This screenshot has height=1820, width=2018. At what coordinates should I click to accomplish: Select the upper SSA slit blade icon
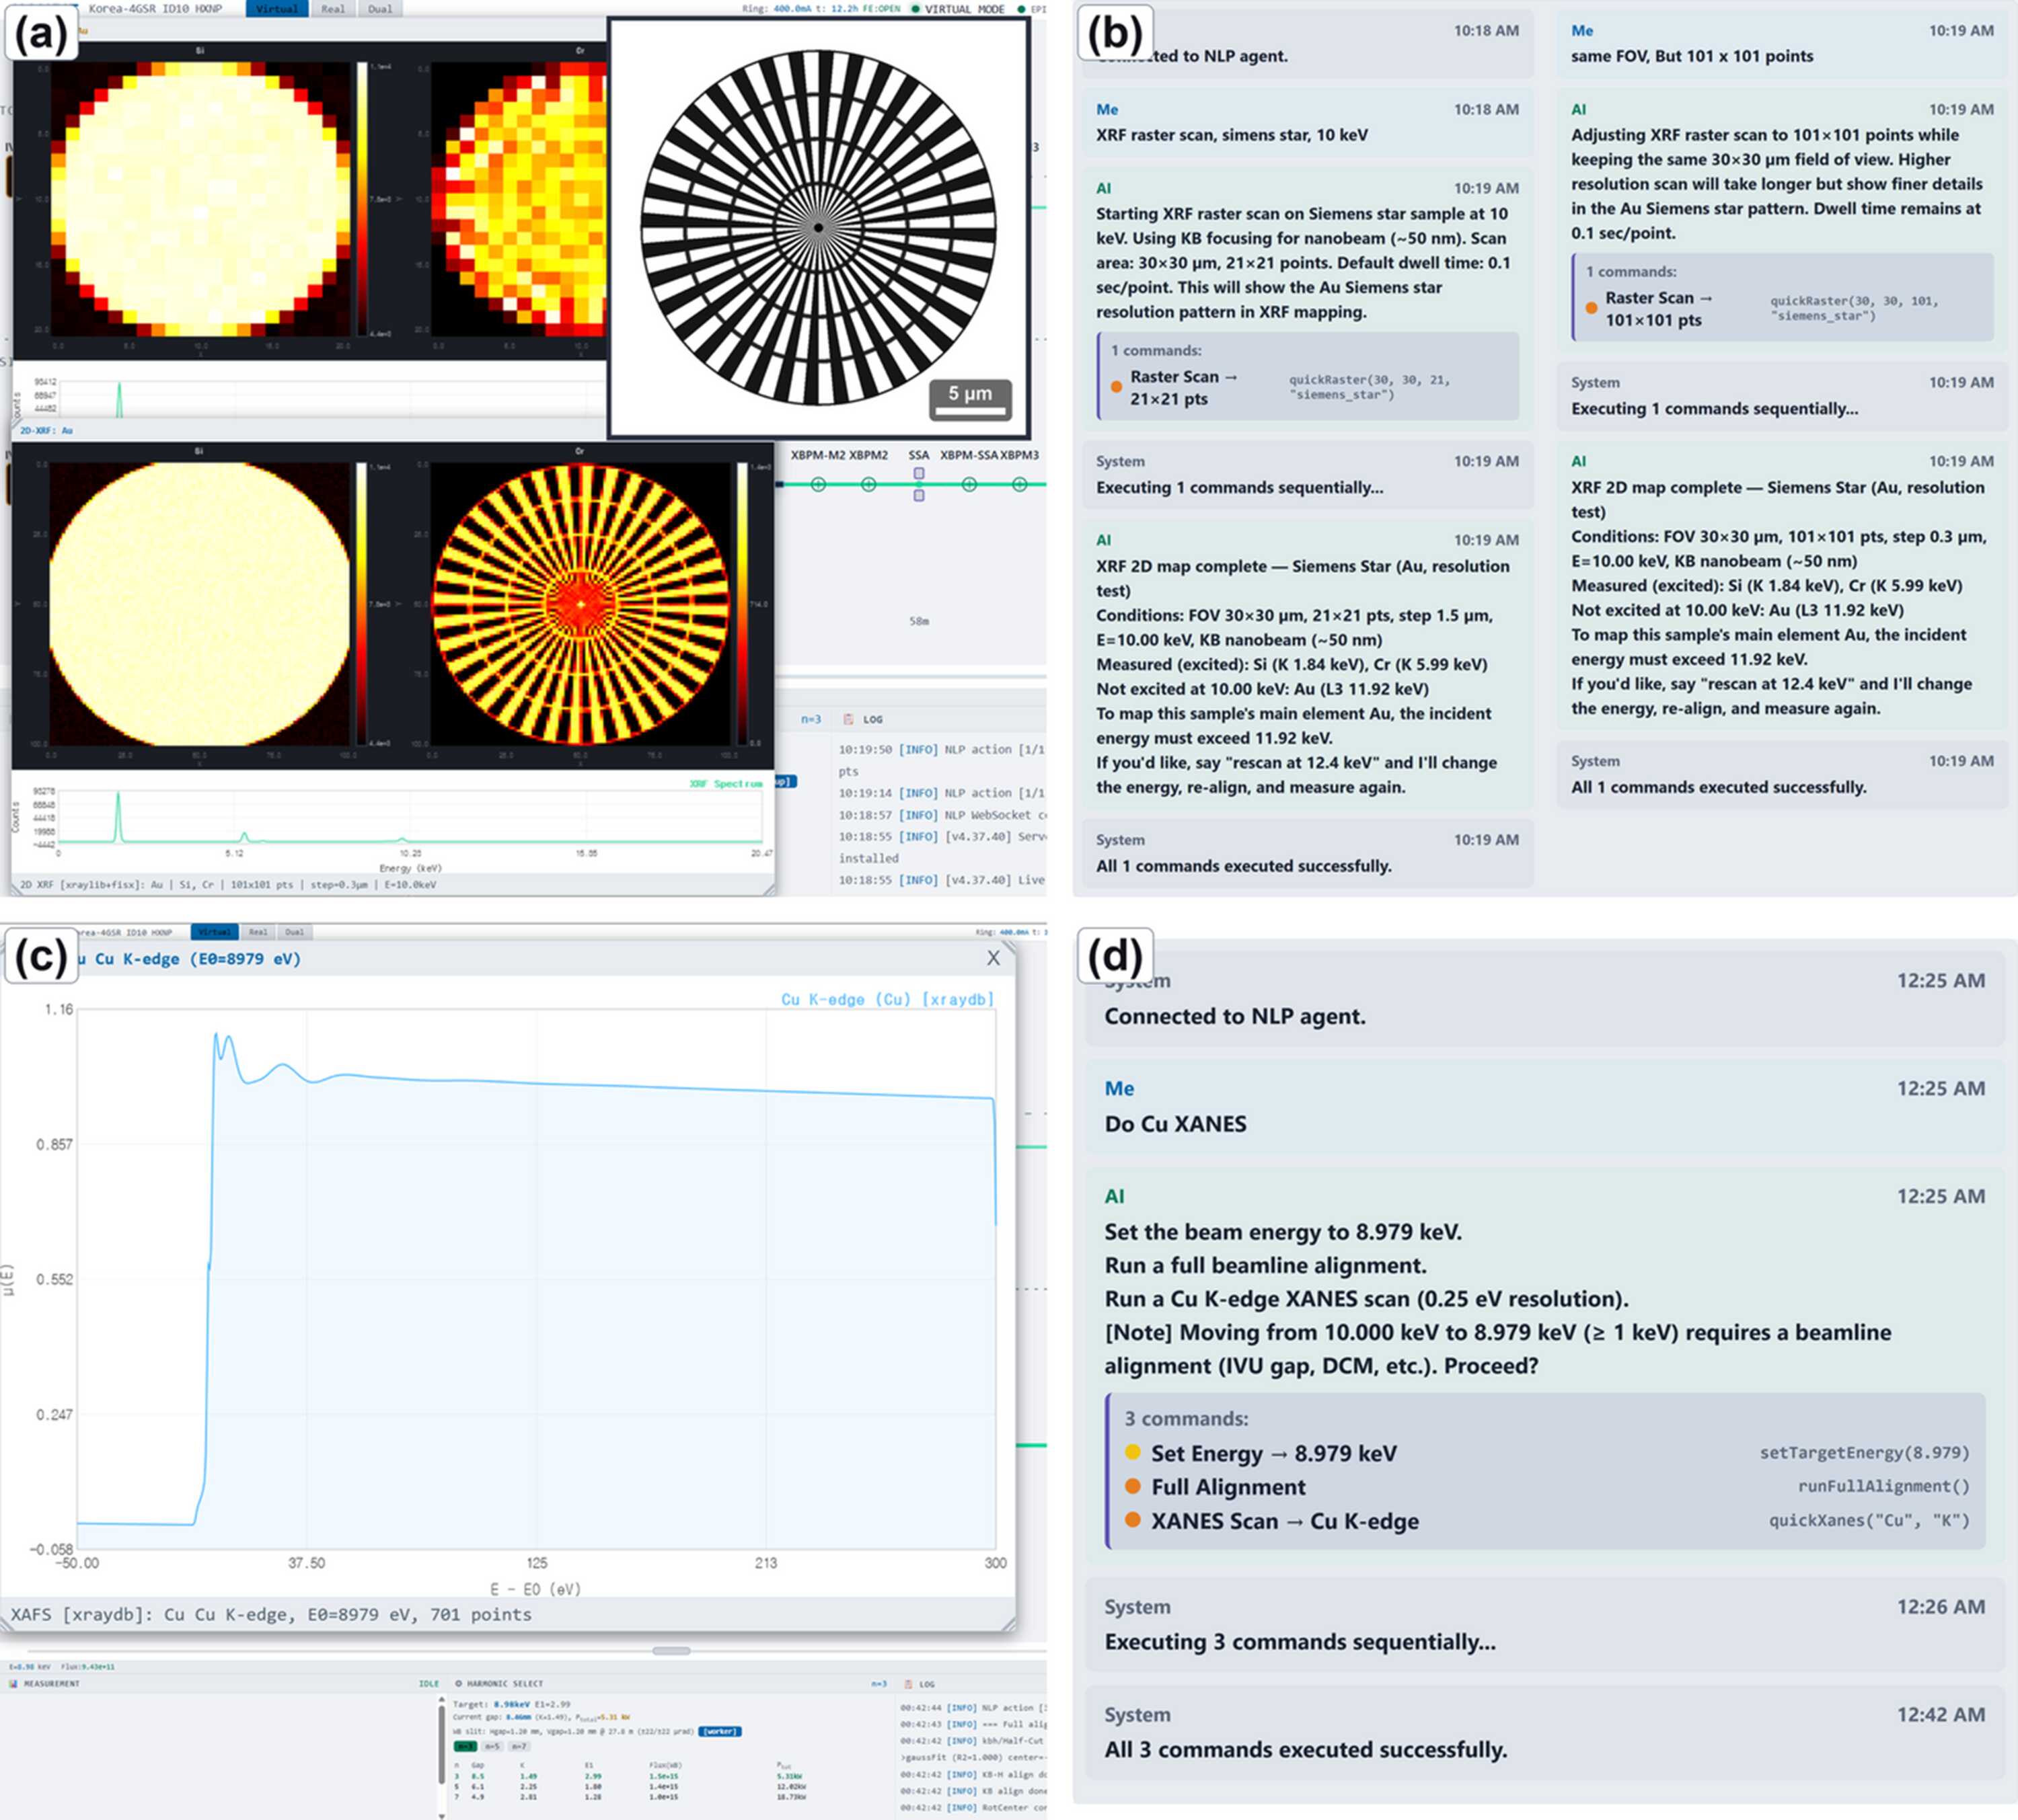tap(920, 473)
